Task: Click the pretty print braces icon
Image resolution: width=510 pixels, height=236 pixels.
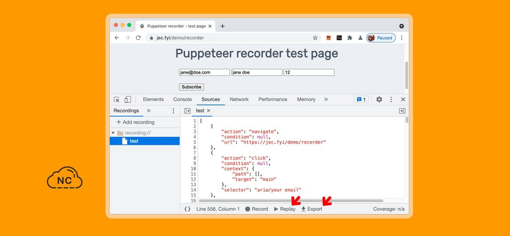Action: point(187,209)
